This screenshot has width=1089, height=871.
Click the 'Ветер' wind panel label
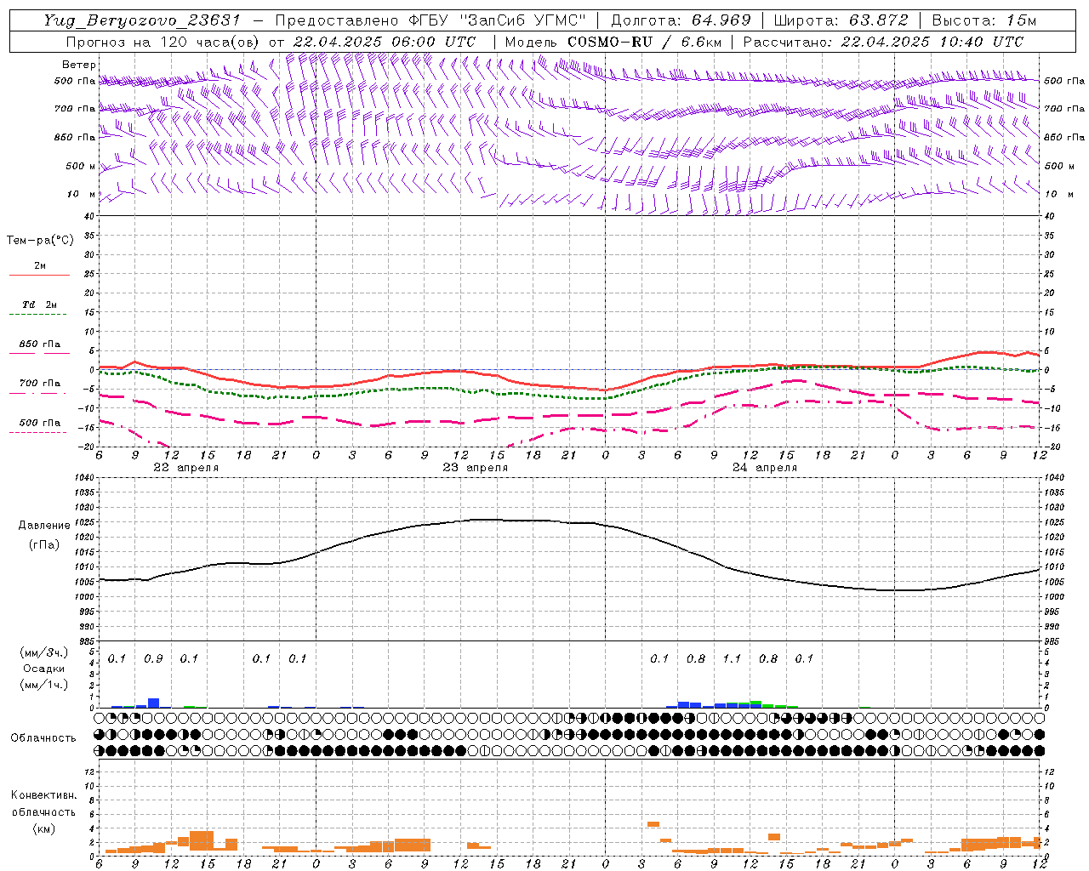(79, 65)
